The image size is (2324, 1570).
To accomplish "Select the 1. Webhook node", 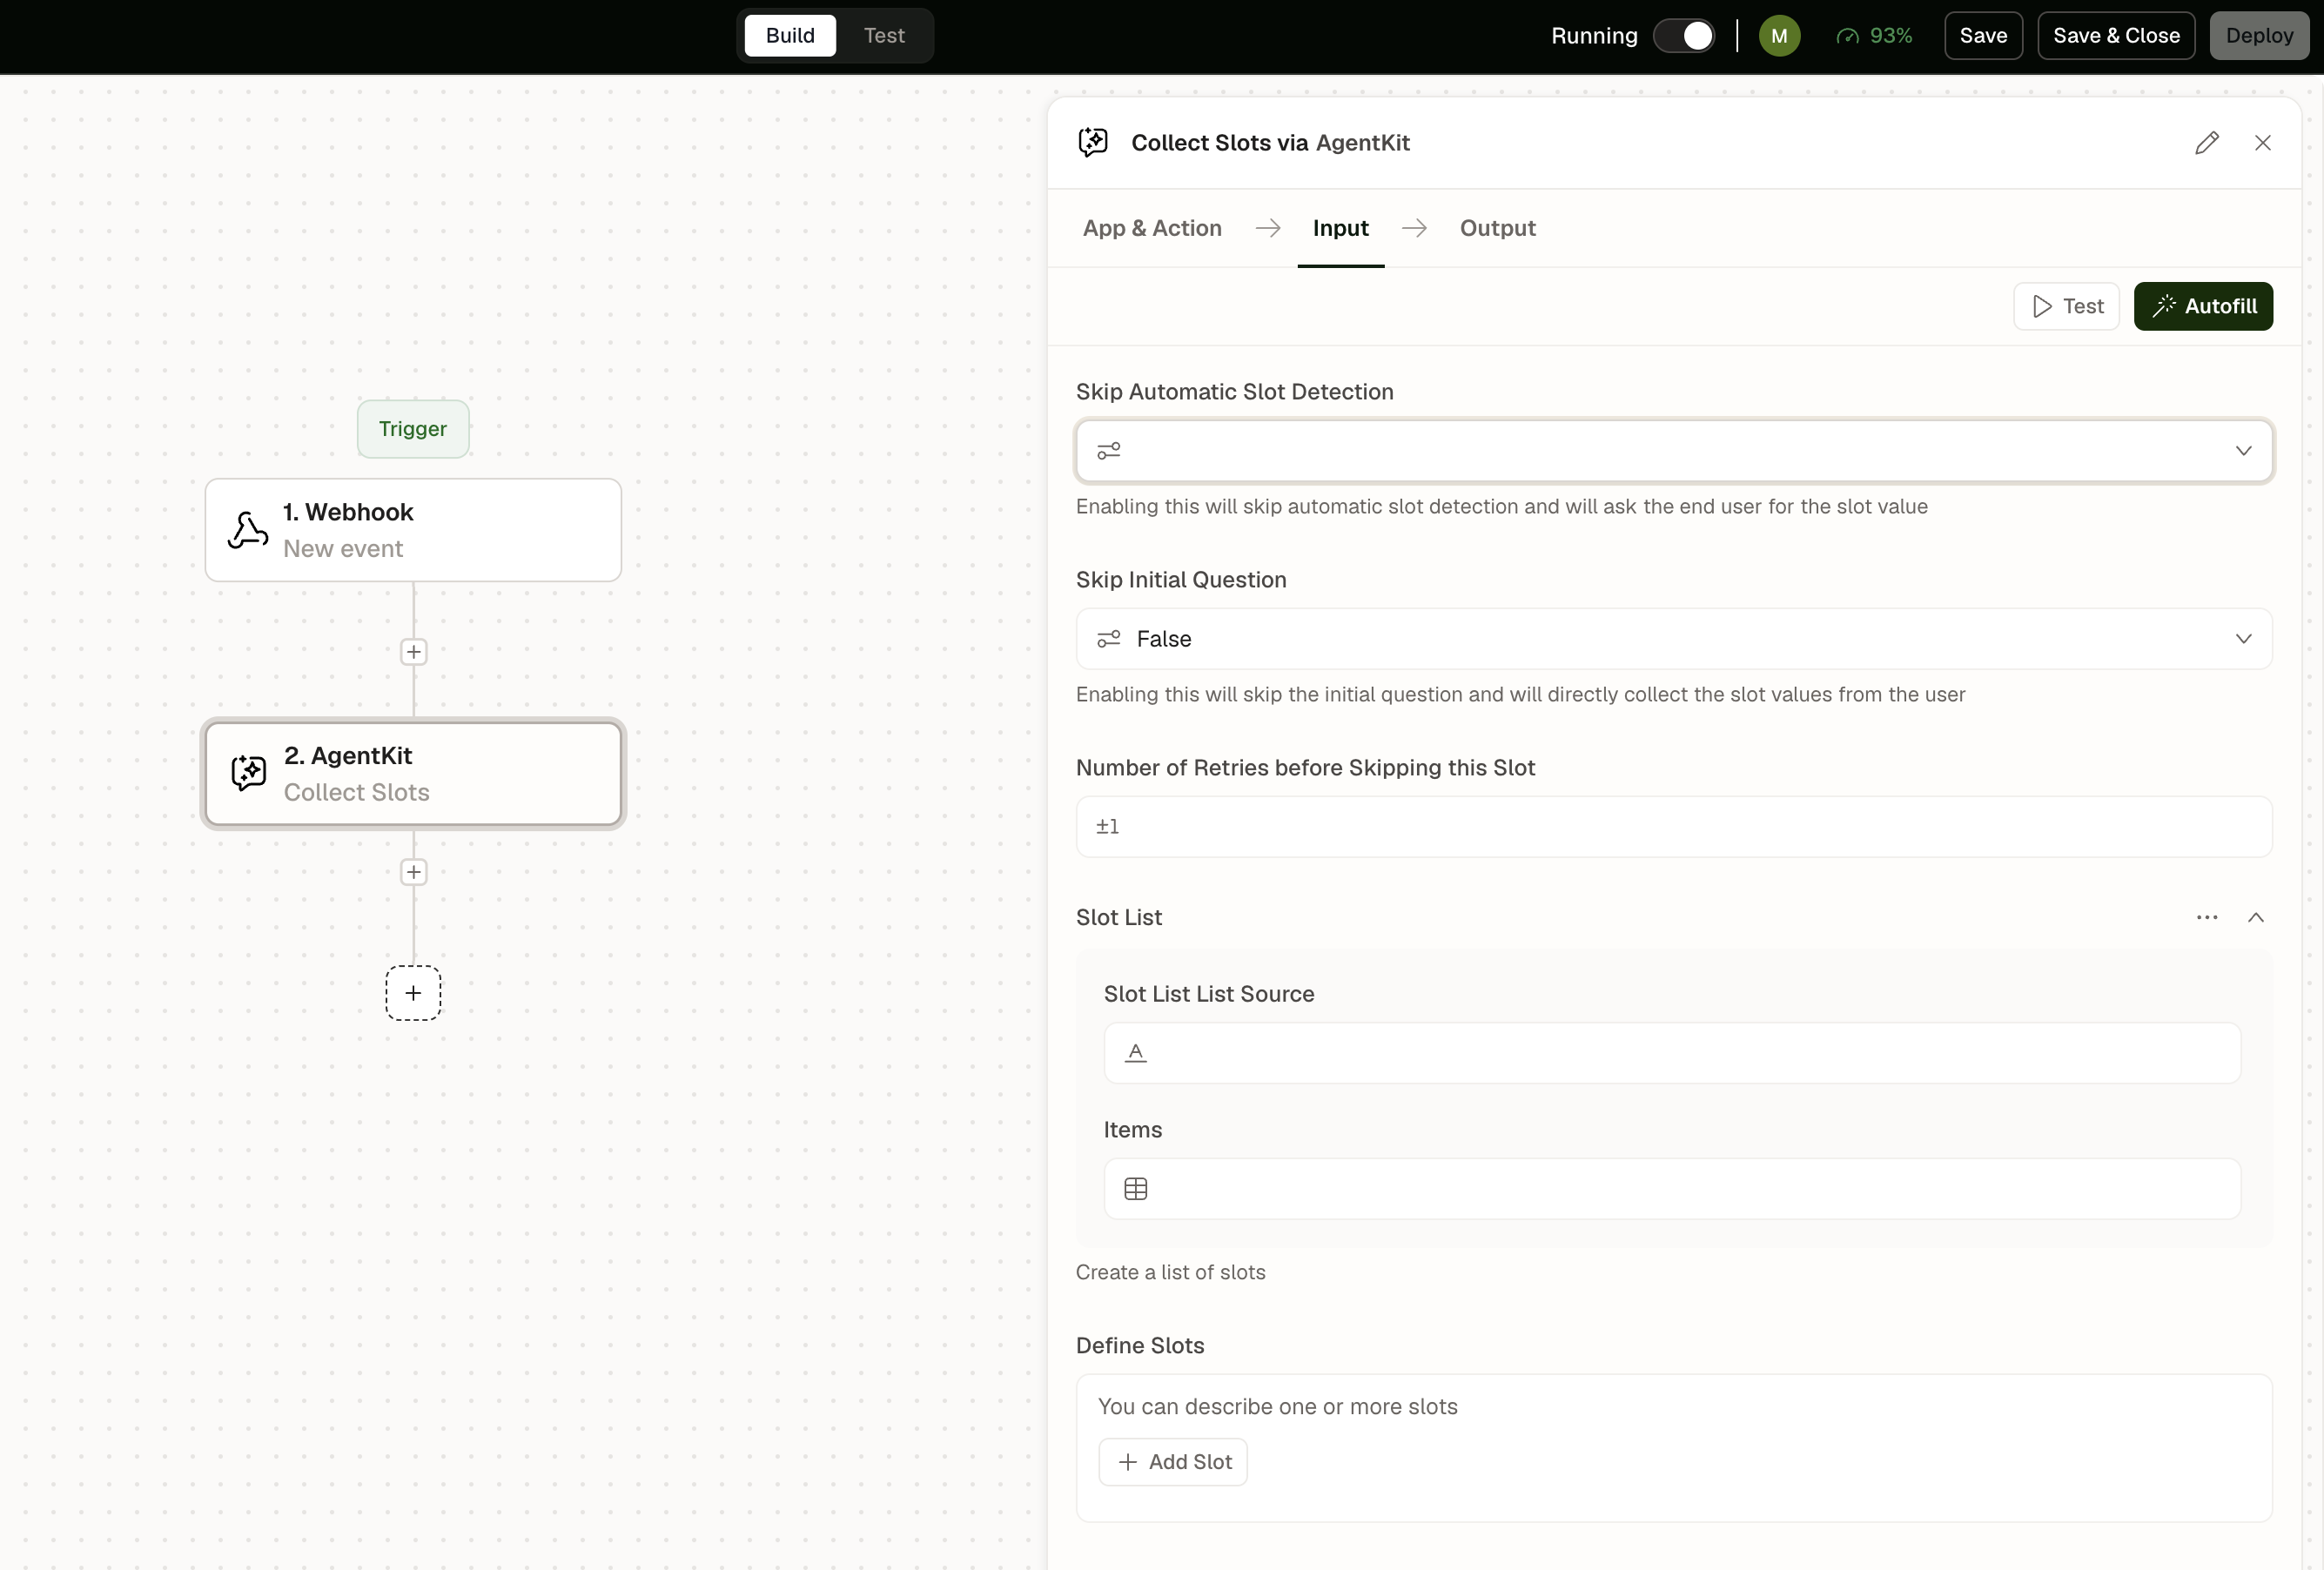I will pyautogui.click(x=413, y=530).
